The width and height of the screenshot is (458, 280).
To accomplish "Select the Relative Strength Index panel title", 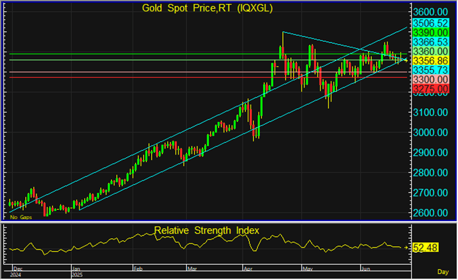I will pyautogui.click(x=206, y=230).
